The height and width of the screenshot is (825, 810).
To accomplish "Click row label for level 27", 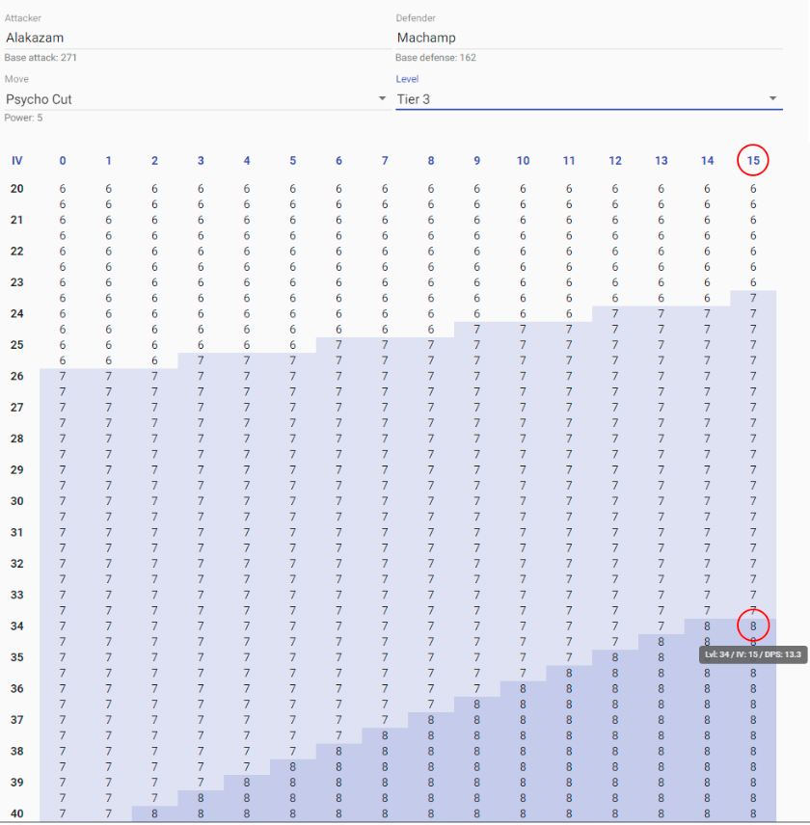I will 16,408.
